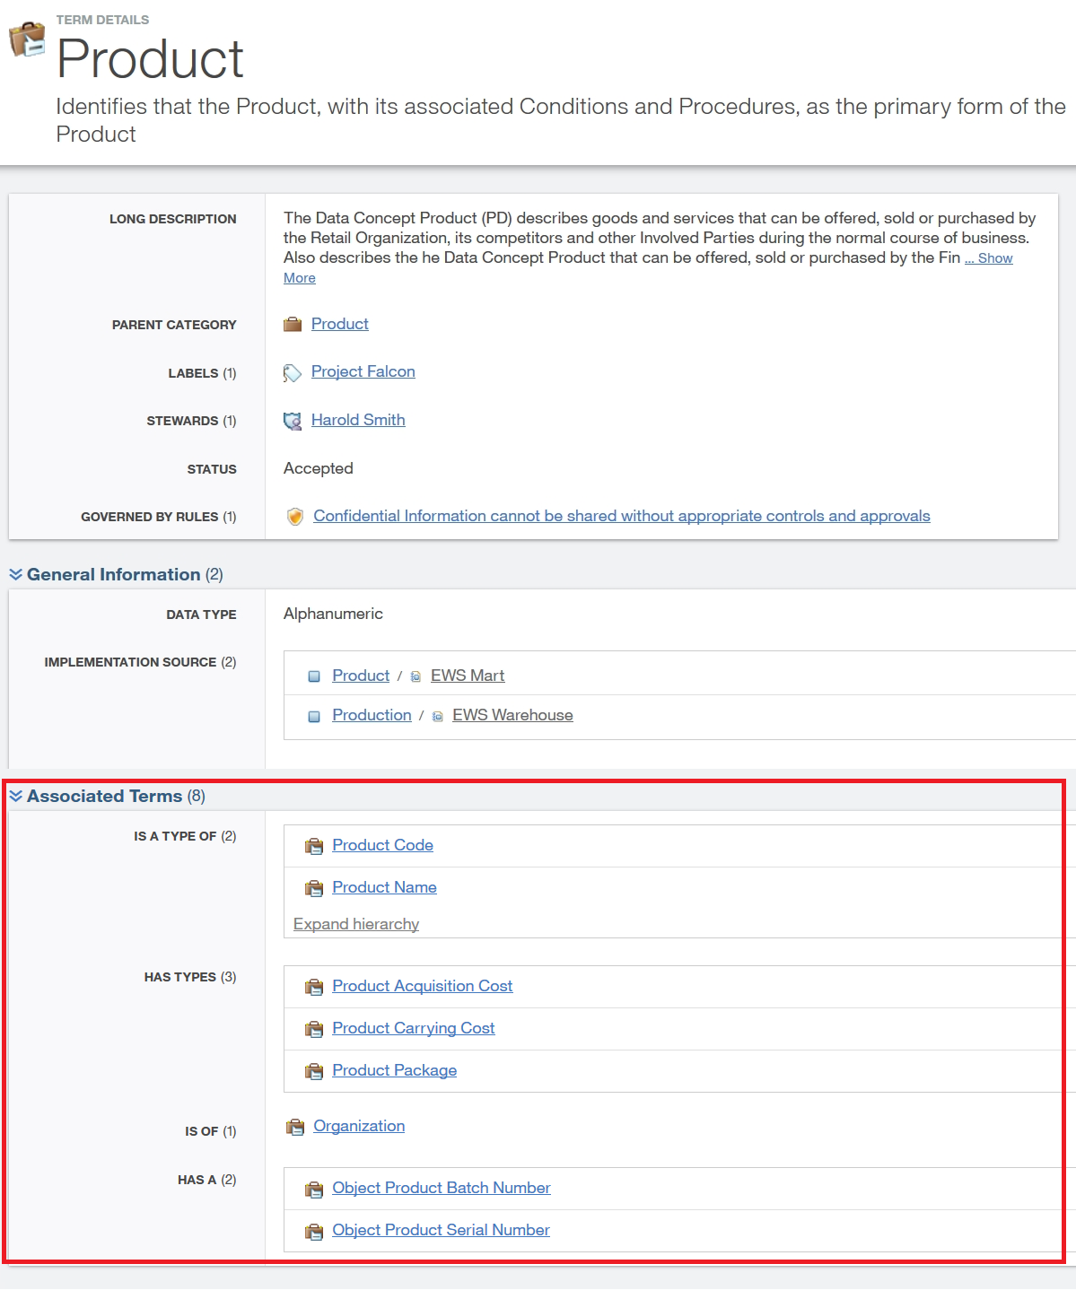The image size is (1076, 1299).
Task: Open the Object Product Serial Number term
Action: pos(441,1230)
